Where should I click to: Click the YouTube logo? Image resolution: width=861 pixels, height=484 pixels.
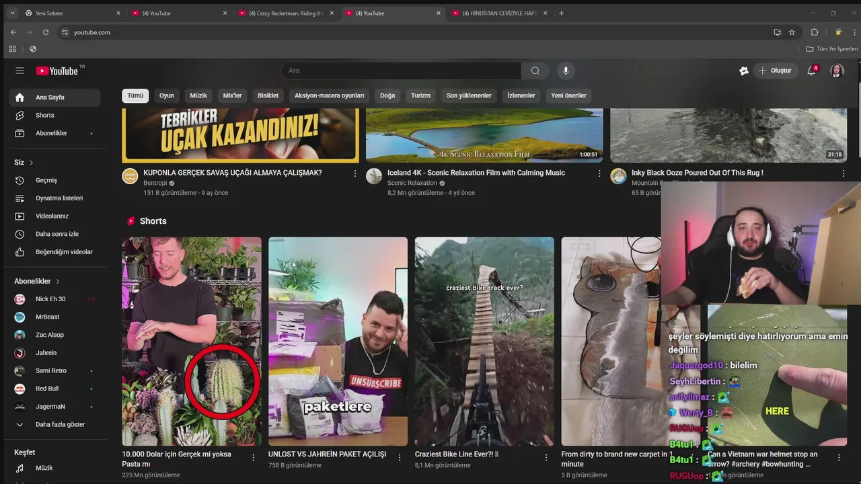tap(58, 71)
